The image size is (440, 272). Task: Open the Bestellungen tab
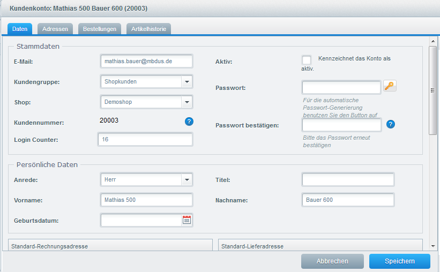point(100,29)
